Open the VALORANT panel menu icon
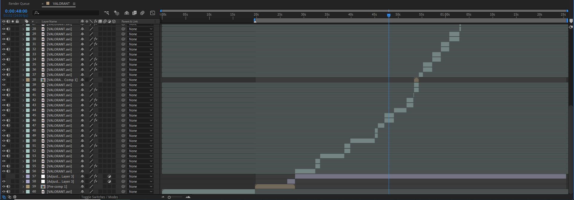 click(x=74, y=4)
